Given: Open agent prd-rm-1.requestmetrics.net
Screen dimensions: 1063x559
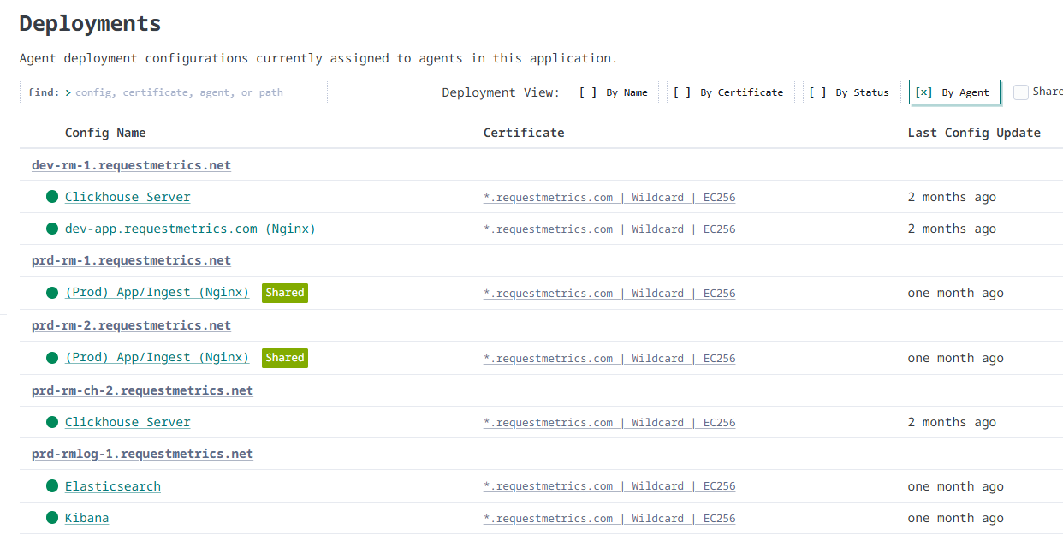Looking at the screenshot, I should 131,260.
